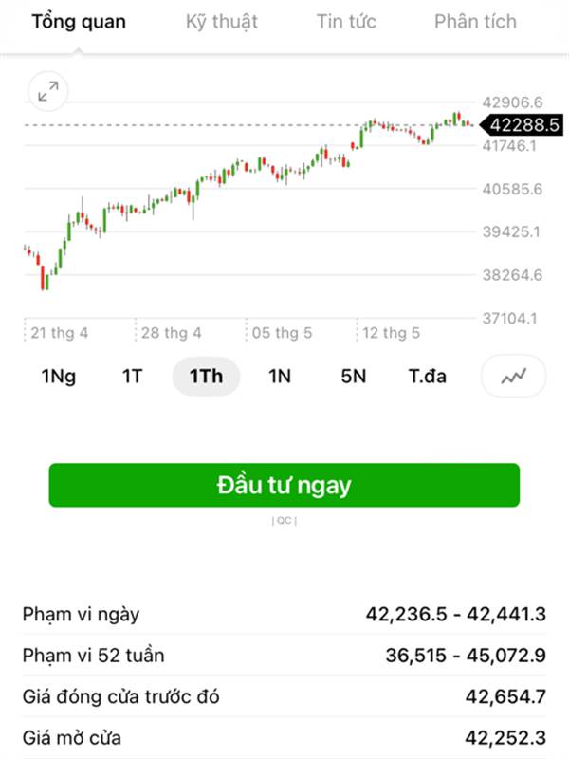
Task: Click the QC ad label
Action: (x=284, y=521)
